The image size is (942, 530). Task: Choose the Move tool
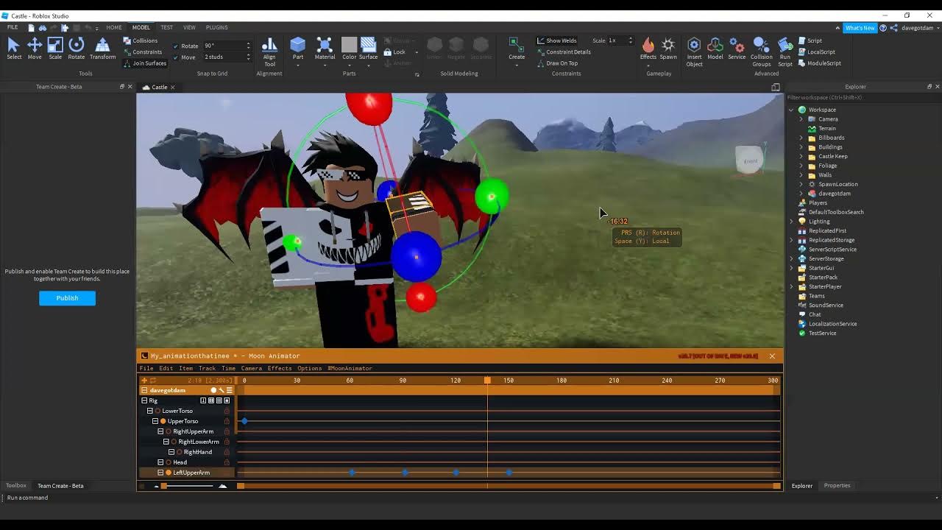(35, 49)
